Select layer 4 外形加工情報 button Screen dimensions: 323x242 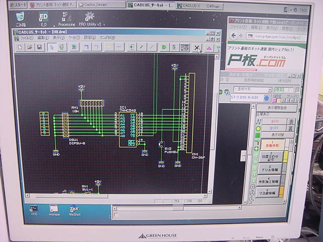coord(268,180)
